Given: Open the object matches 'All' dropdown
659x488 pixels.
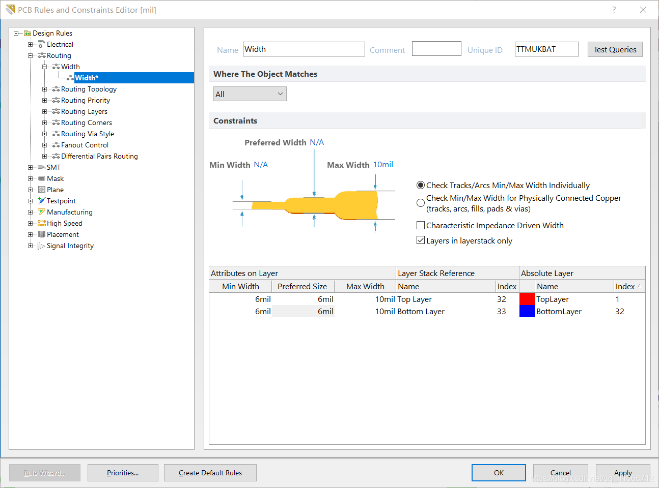Looking at the screenshot, I should click(x=250, y=94).
